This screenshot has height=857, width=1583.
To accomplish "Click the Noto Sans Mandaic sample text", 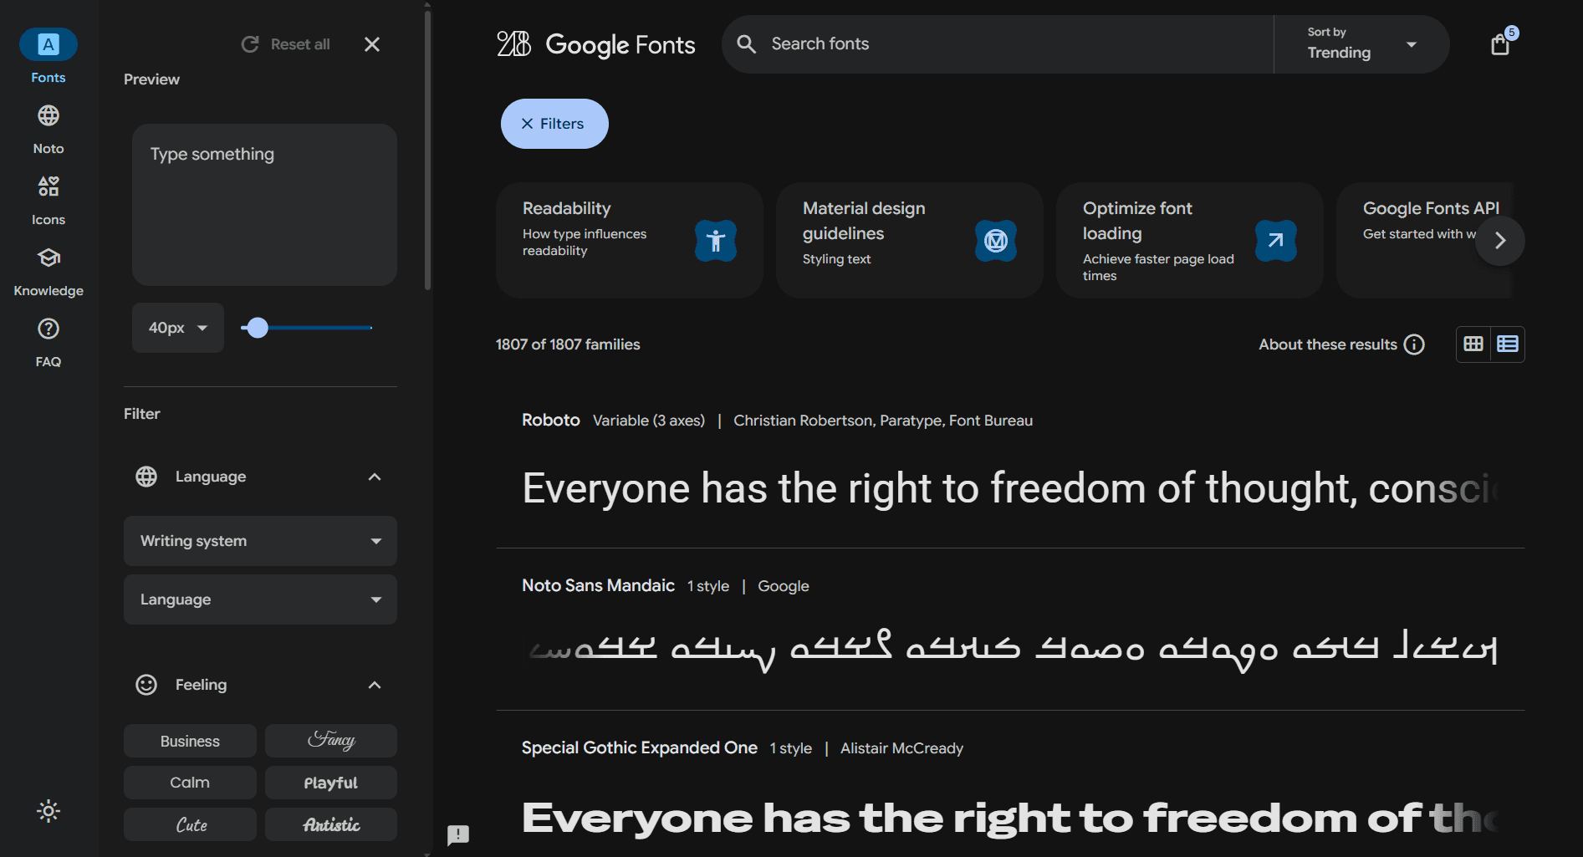I will (x=1013, y=650).
